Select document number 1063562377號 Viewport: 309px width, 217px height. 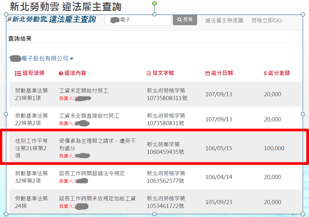(x=165, y=181)
